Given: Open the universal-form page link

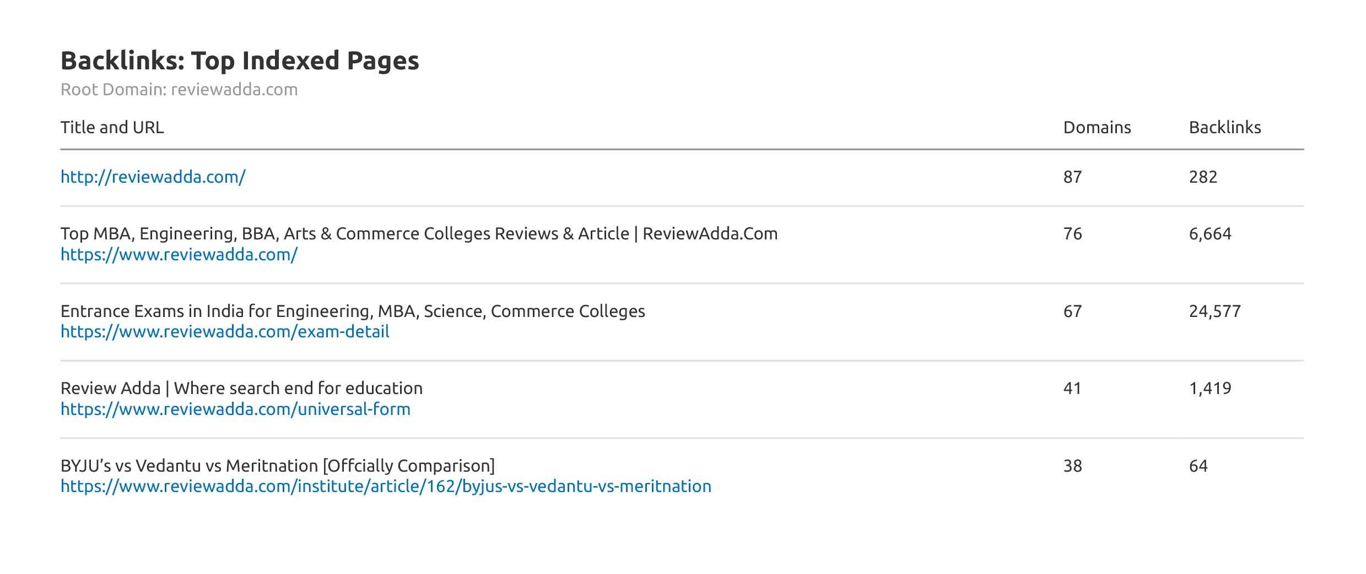Looking at the screenshot, I should tap(235, 409).
